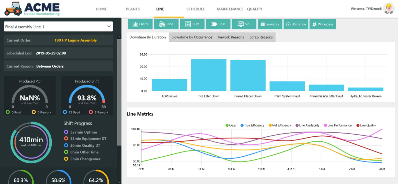Screen dimensions: 398x184
Task: Click the monitor chart icon on SPC
Action: pyautogui.click(x=241, y=24)
